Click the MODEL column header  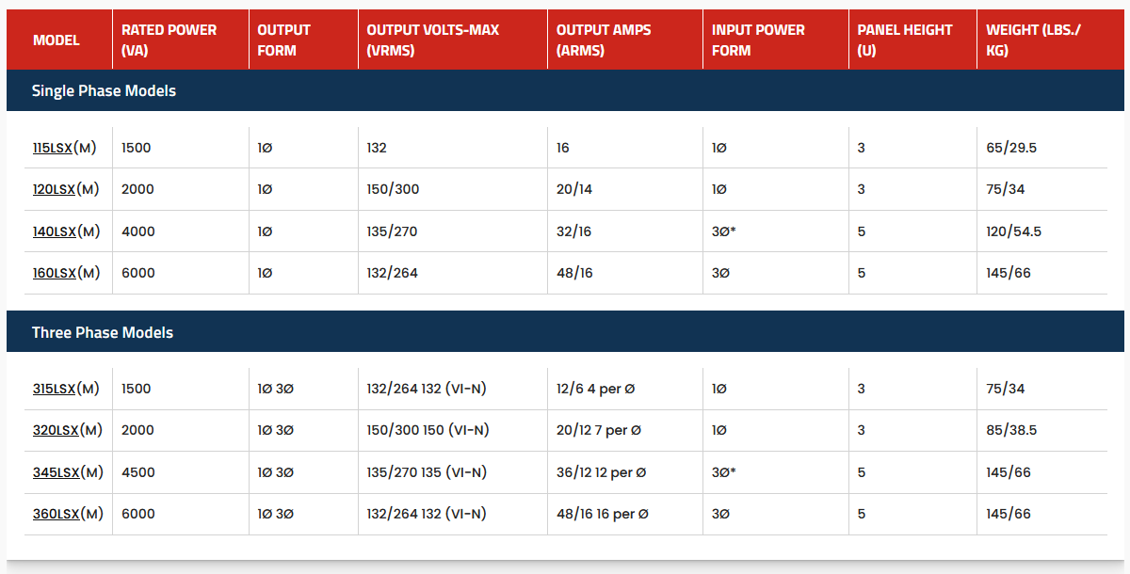click(x=56, y=40)
